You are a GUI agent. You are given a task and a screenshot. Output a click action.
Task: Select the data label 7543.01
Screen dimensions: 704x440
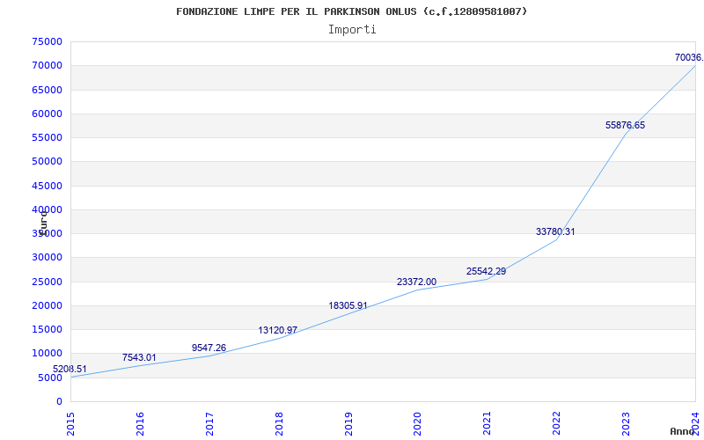coord(139,358)
